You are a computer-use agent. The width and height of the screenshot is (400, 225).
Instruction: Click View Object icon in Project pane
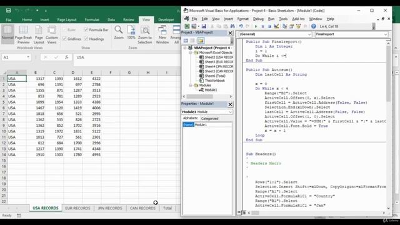click(192, 41)
